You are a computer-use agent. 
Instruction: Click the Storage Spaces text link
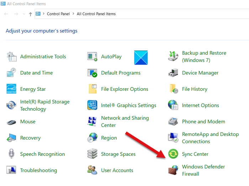[x=118, y=154]
